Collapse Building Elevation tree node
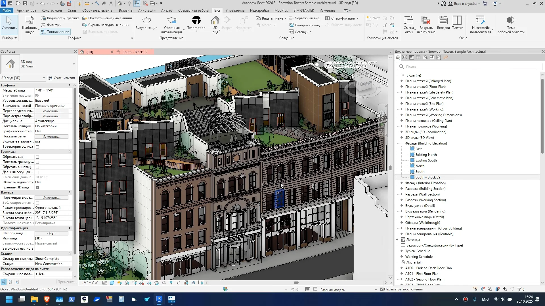Viewport: 545px width, 306px height. pyautogui.click(x=402, y=143)
